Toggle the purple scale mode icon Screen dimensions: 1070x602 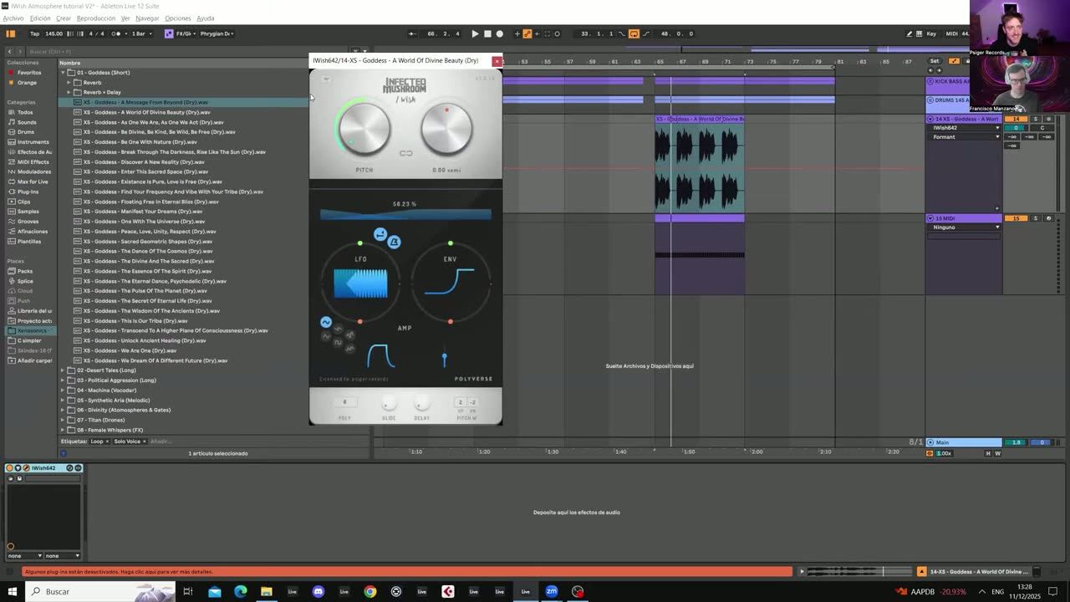tap(169, 33)
